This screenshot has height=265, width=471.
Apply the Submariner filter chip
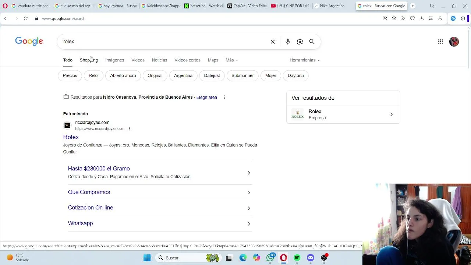pos(242,75)
